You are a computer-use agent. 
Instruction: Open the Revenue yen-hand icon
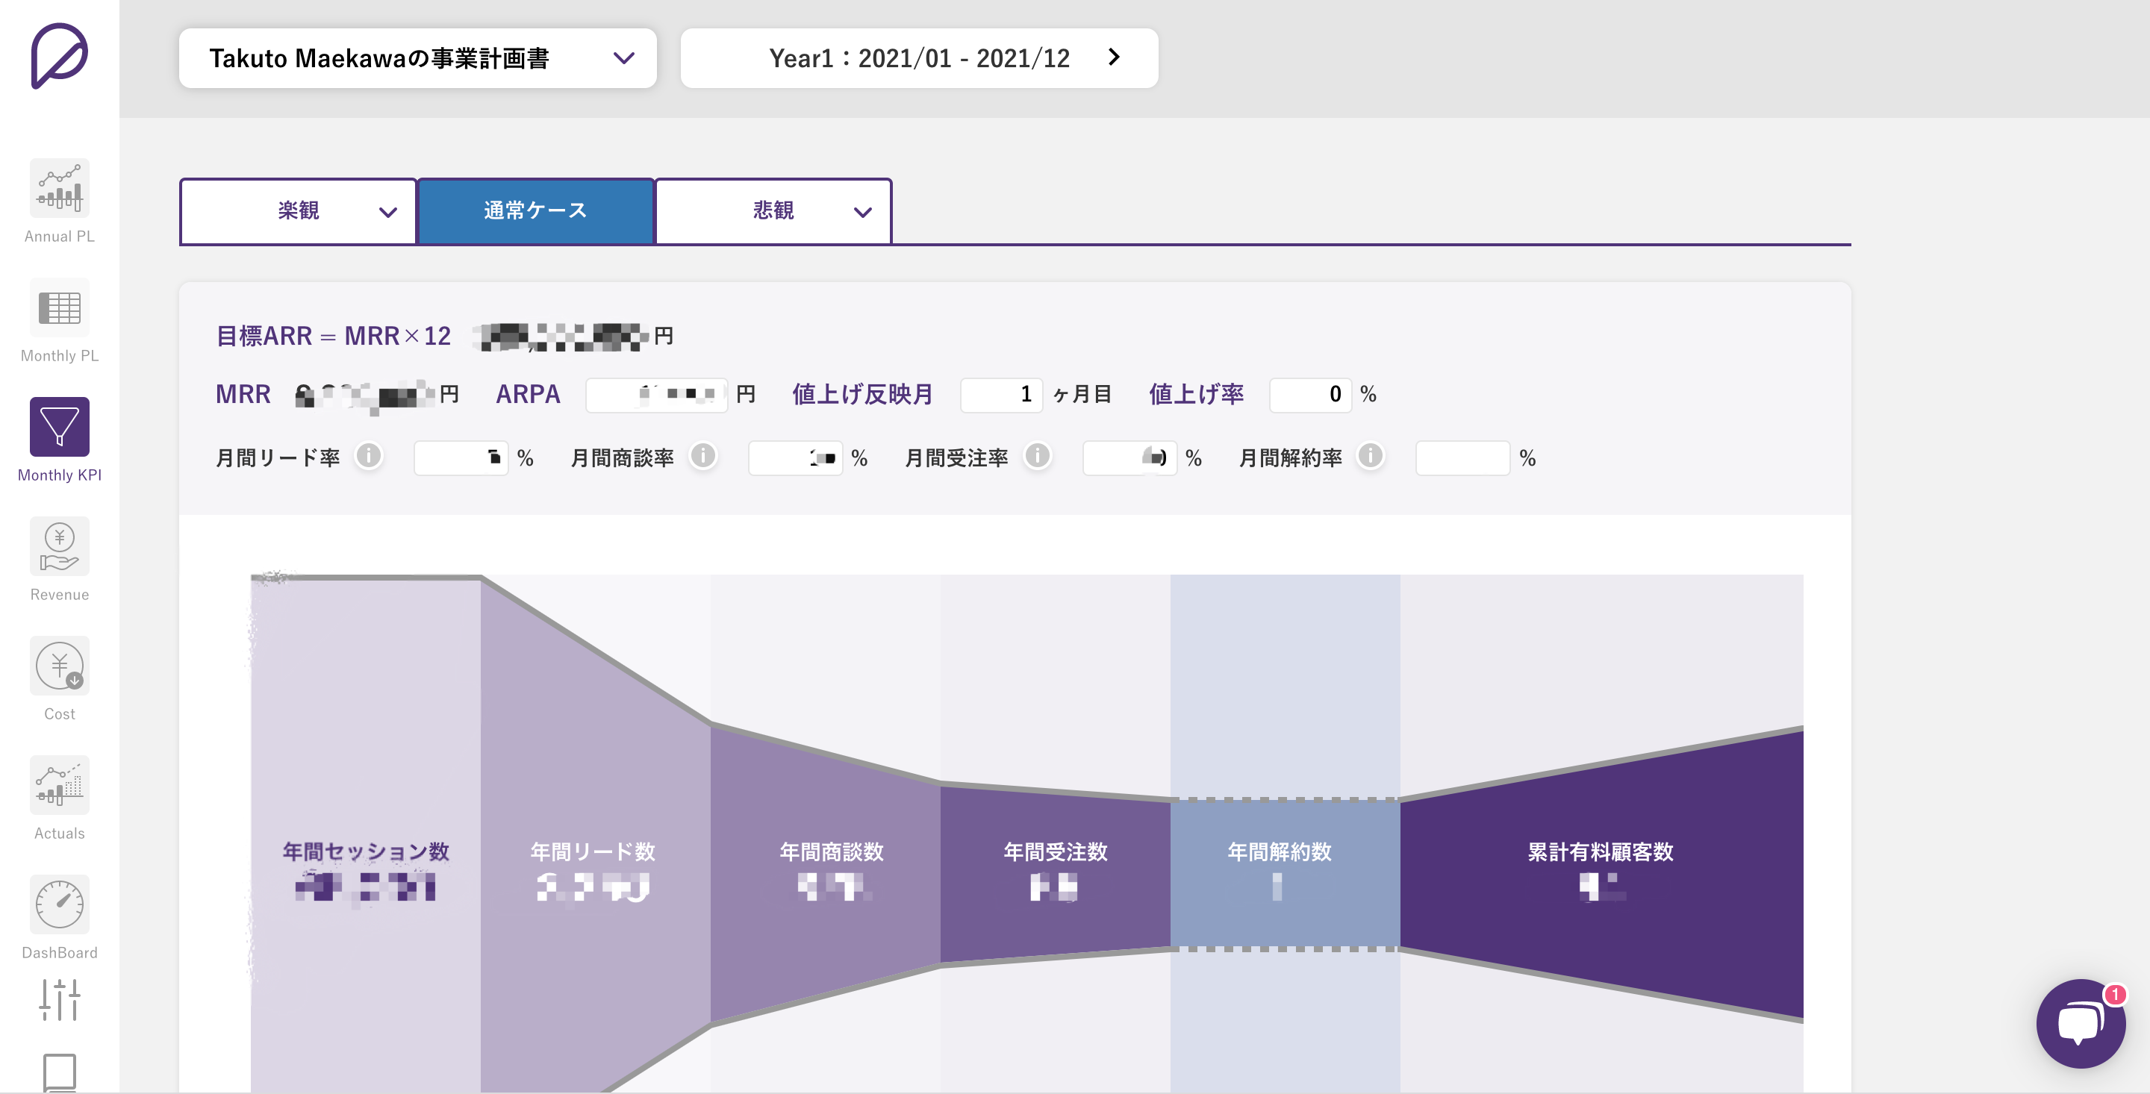[59, 546]
